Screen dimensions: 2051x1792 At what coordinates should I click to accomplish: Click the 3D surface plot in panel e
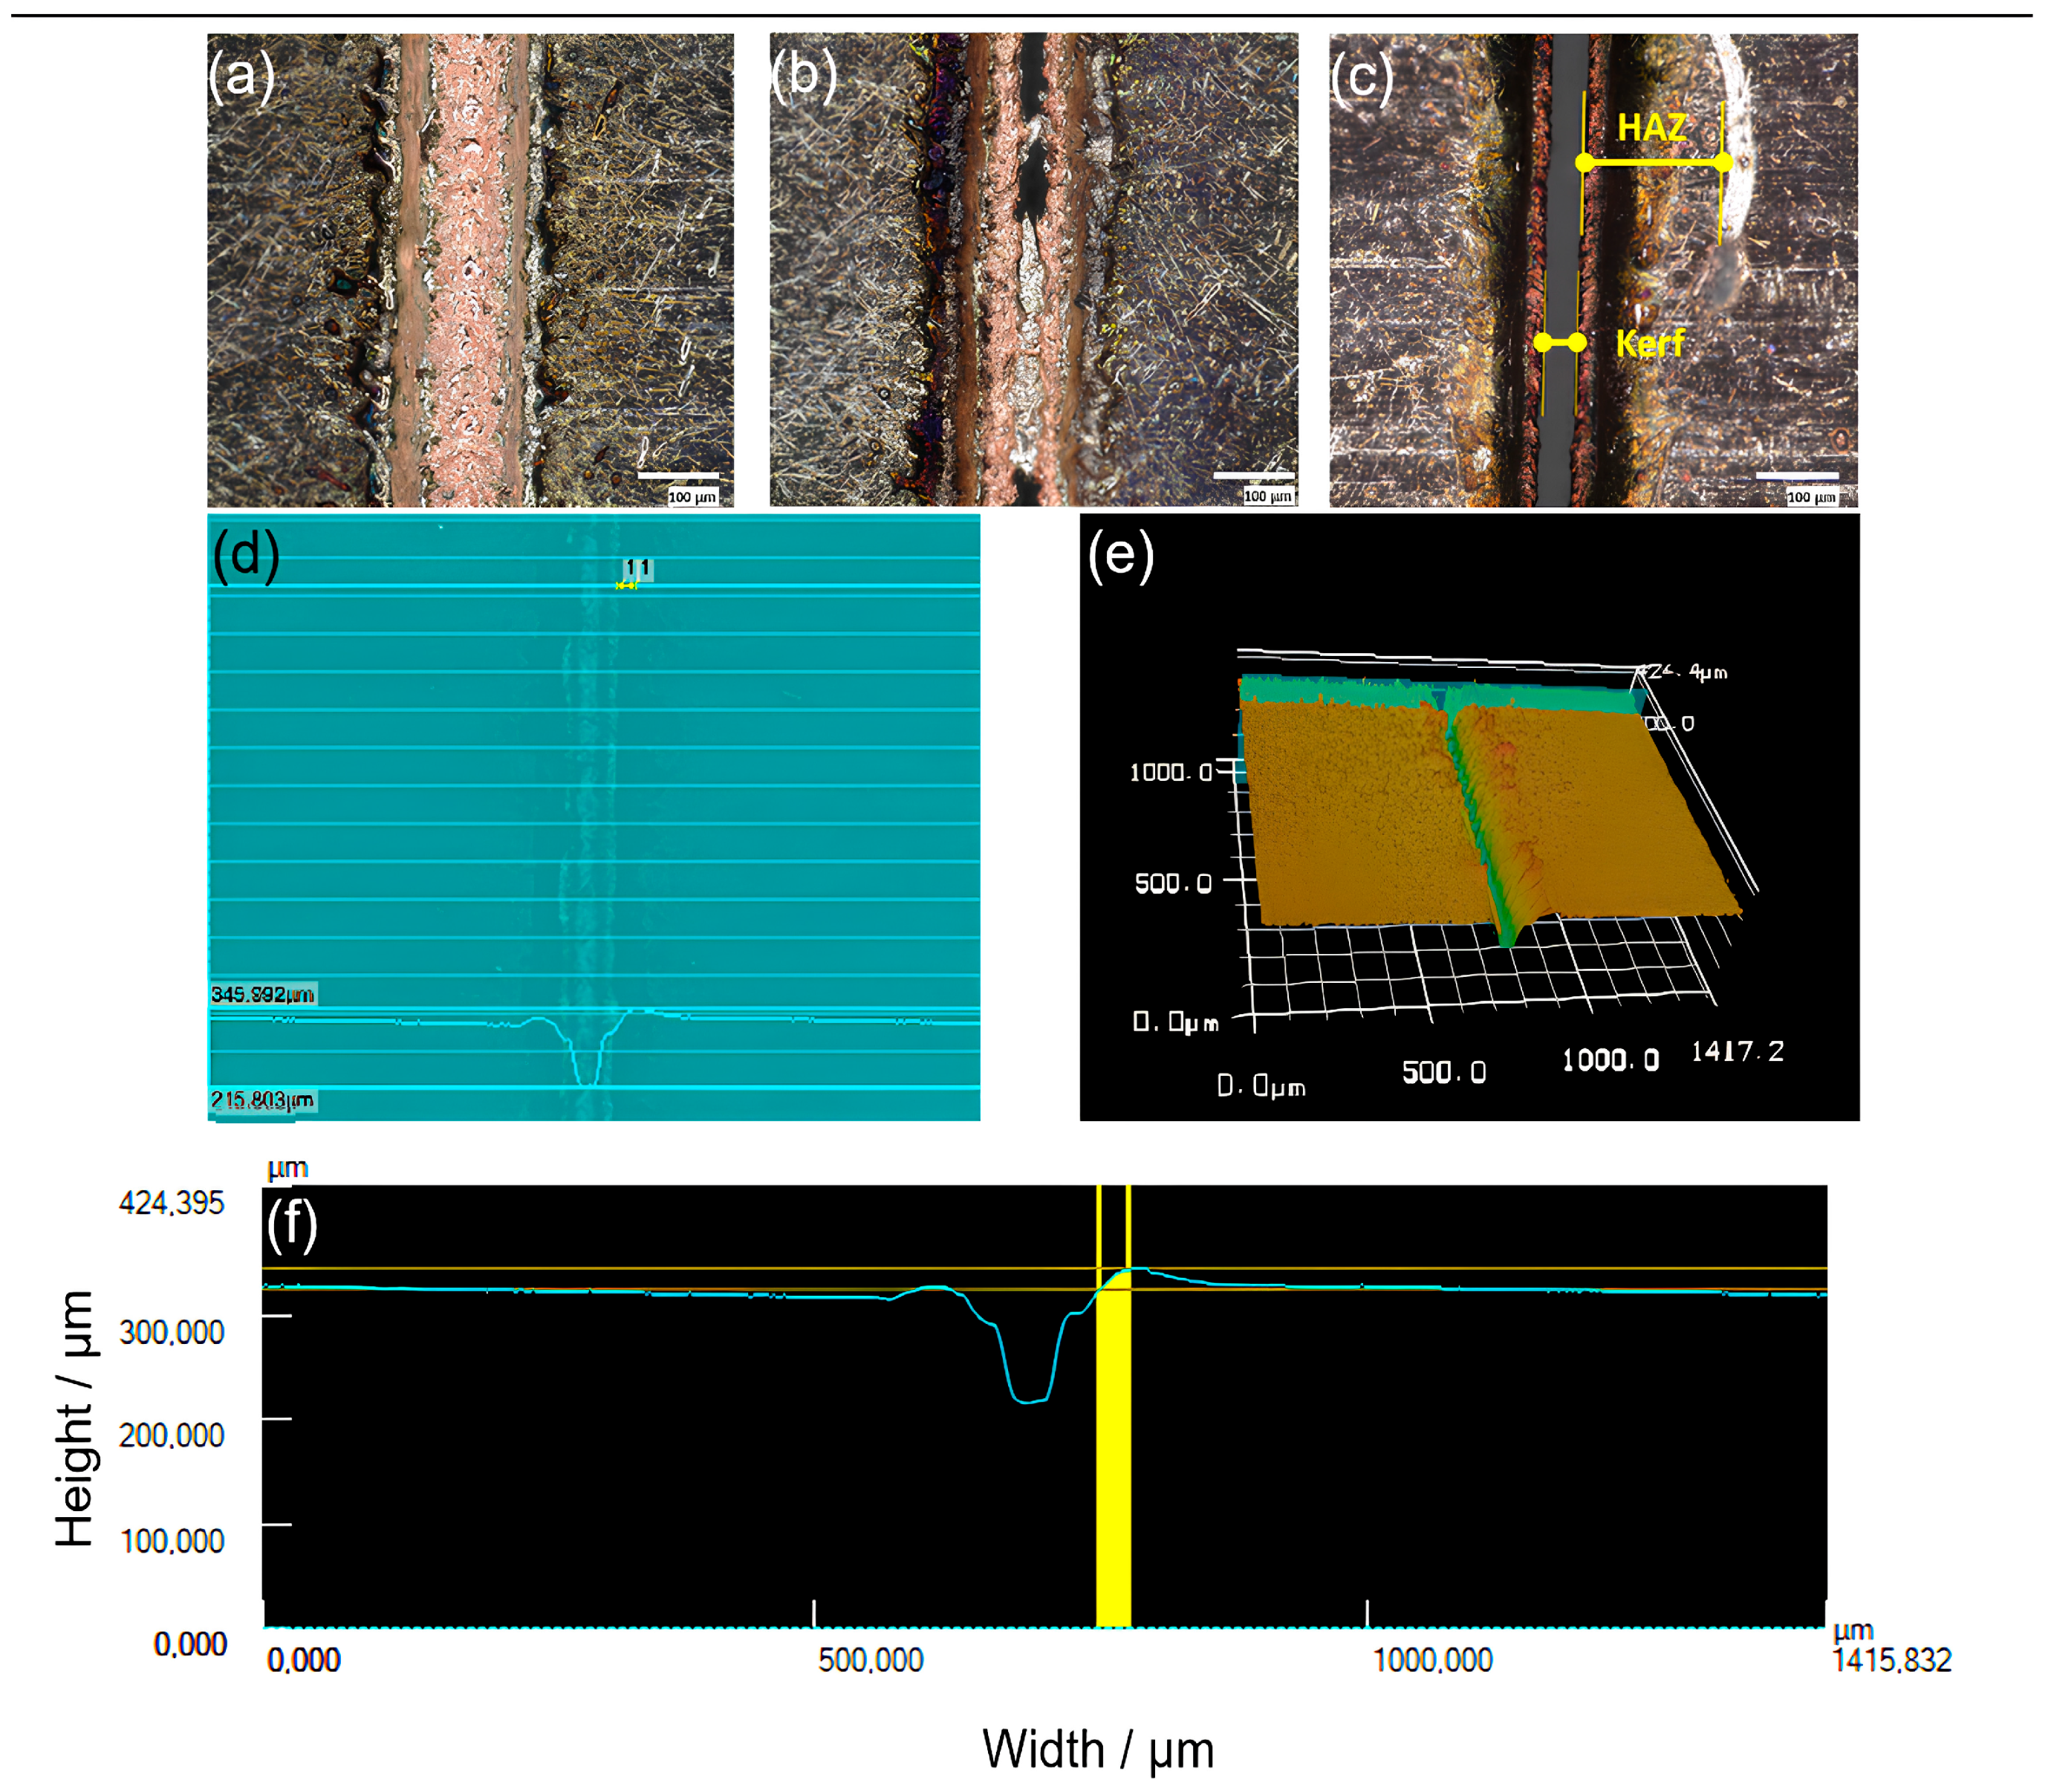click(x=1480, y=810)
